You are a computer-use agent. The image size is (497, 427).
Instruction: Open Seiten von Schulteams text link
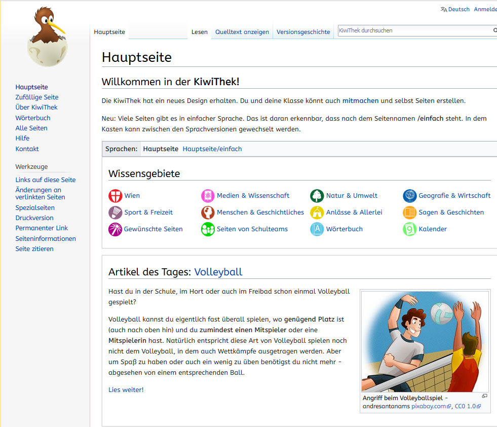pyautogui.click(x=252, y=229)
